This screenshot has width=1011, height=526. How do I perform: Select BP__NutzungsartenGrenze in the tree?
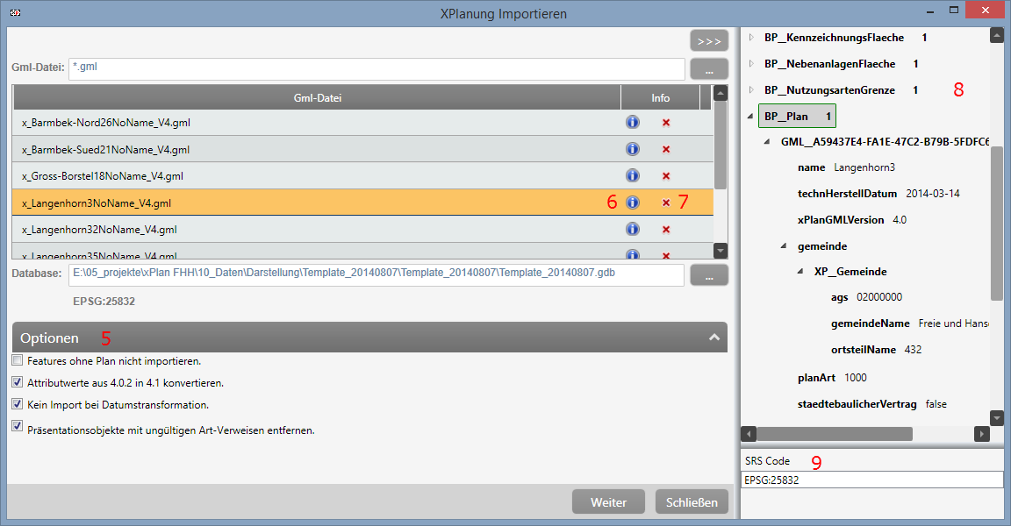pyautogui.click(x=829, y=89)
